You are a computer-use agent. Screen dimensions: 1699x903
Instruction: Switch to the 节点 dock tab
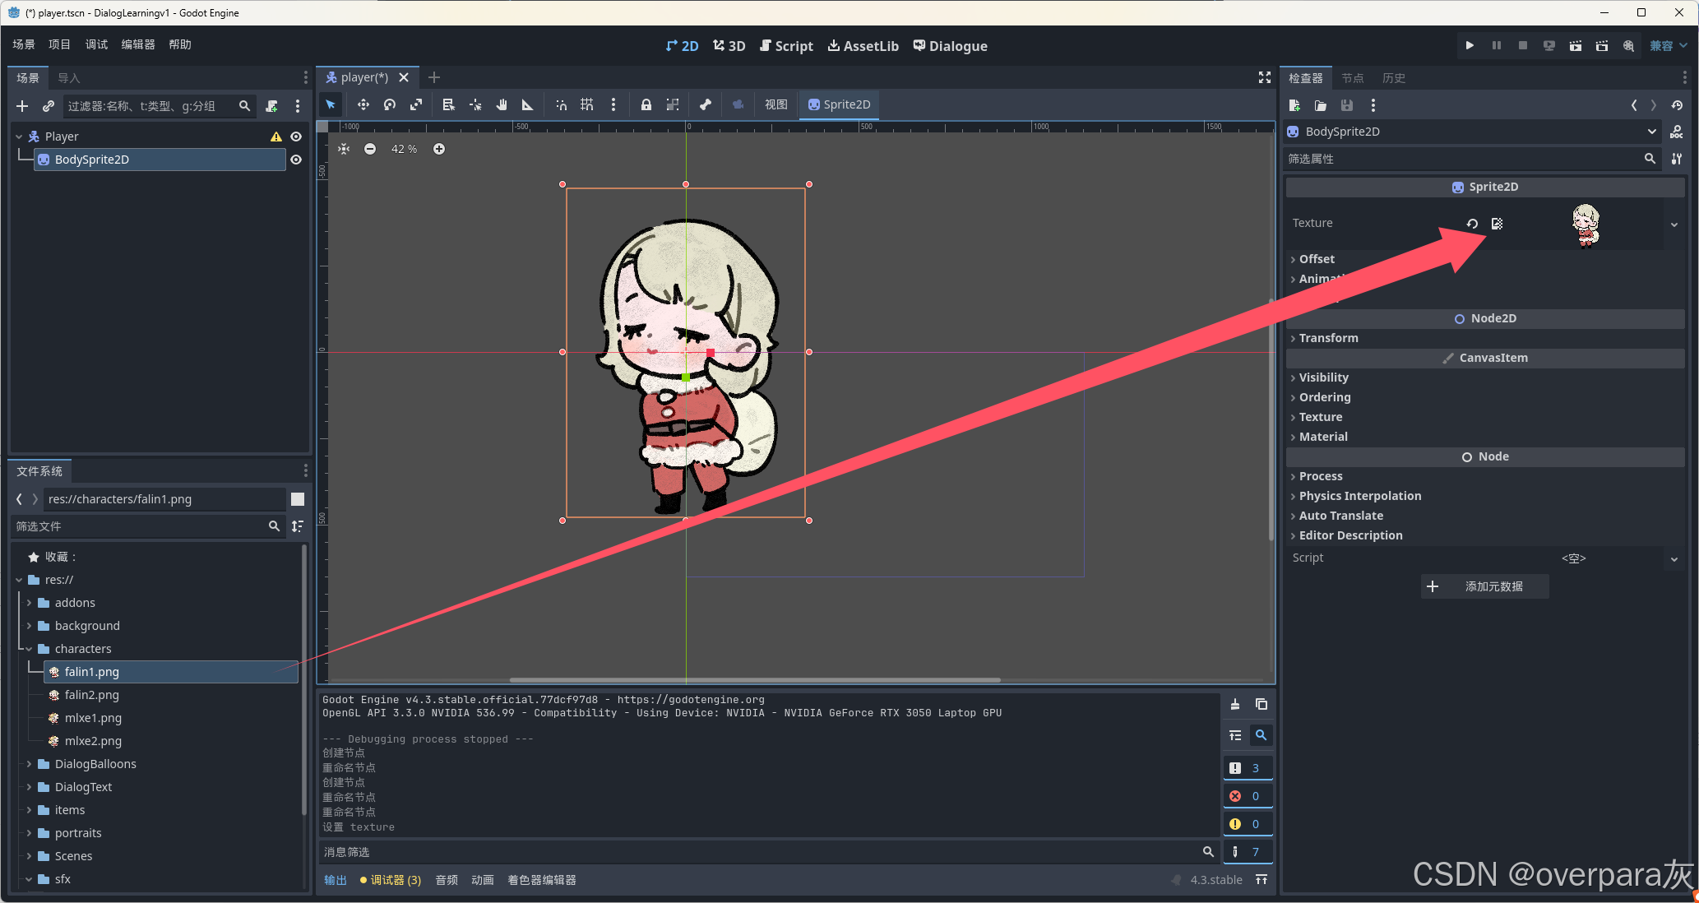pos(1353,78)
